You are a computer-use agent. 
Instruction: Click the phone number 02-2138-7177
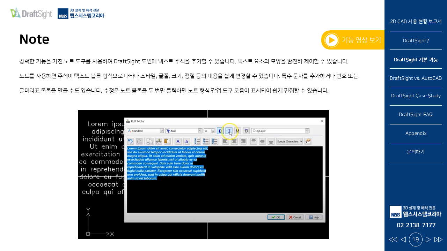click(416, 225)
